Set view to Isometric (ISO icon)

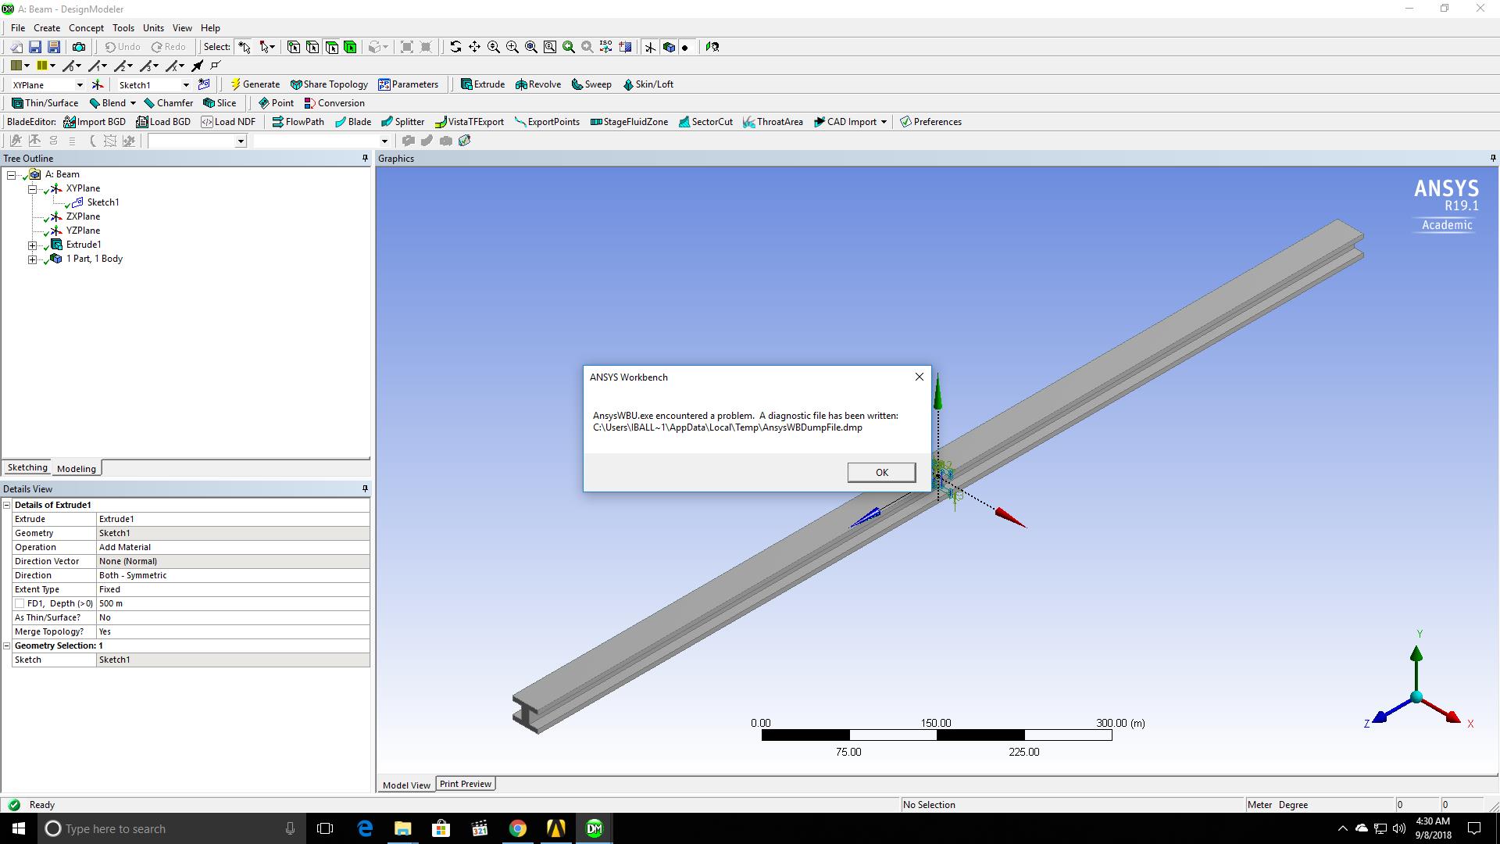pos(605,47)
